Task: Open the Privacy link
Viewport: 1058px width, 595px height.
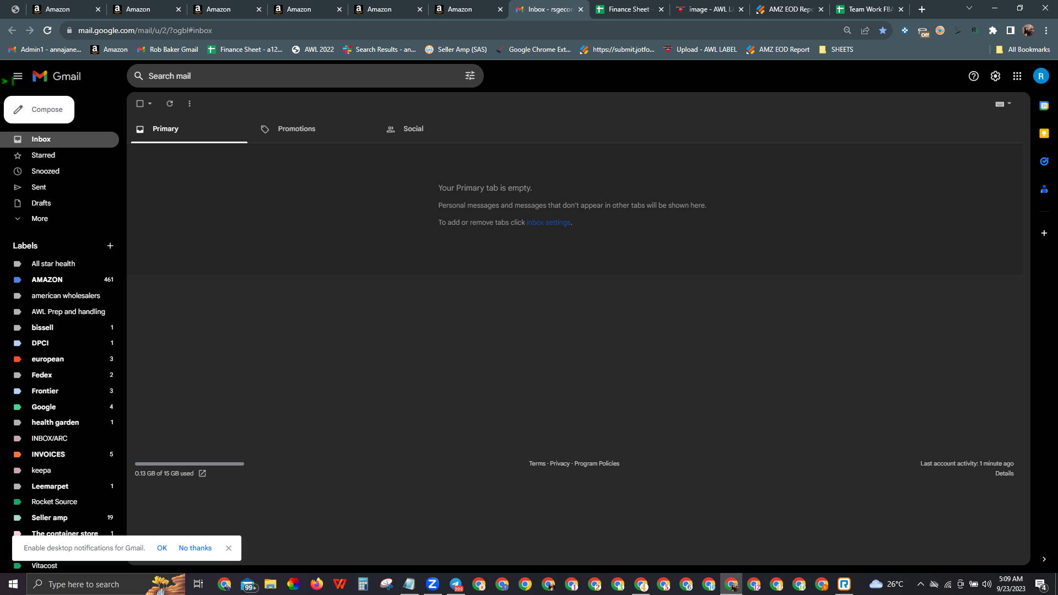Action: tap(560, 464)
